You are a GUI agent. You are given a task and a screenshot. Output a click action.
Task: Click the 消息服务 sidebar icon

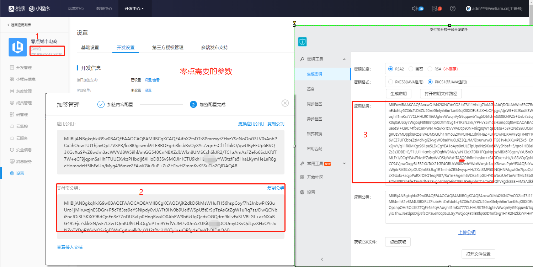tap(12, 161)
